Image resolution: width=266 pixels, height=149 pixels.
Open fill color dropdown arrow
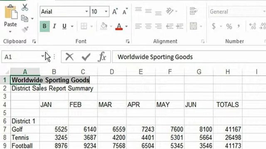point(111,26)
